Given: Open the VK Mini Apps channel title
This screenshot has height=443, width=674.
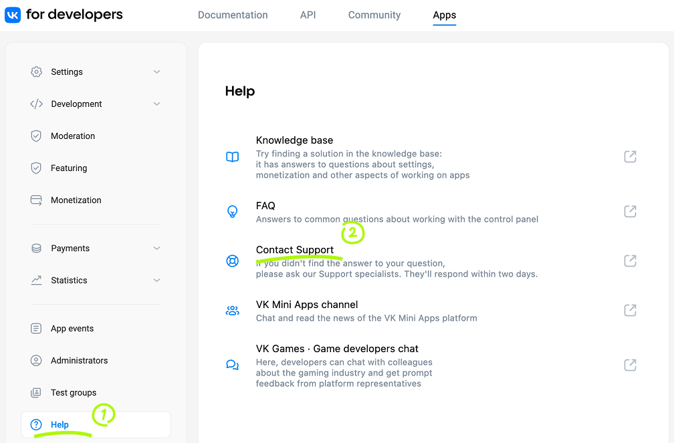Looking at the screenshot, I should [307, 305].
